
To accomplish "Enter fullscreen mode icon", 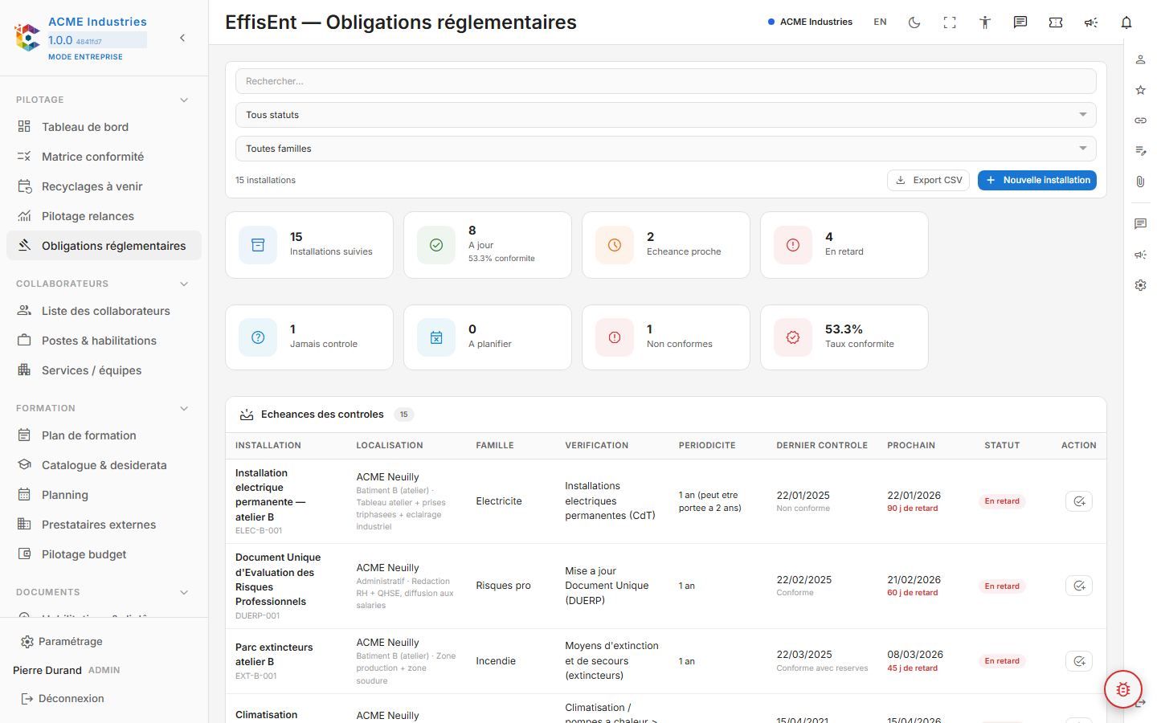I will coord(950,22).
